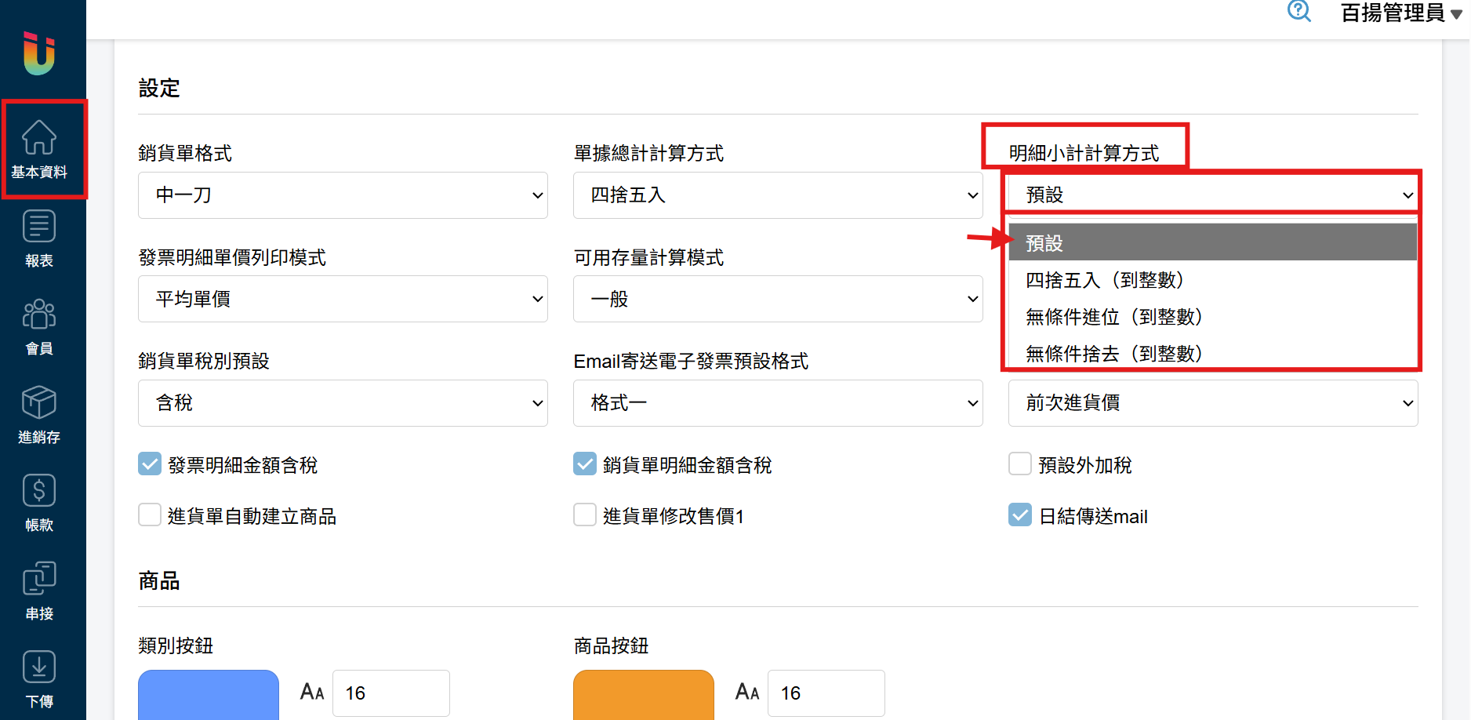1471x720 pixels.
Task: Check 進貨單自動建立商品 checkbox
Action: tap(150, 515)
